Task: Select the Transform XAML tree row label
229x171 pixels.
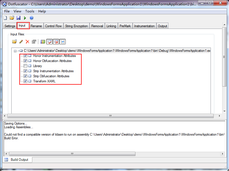Action: point(44,81)
